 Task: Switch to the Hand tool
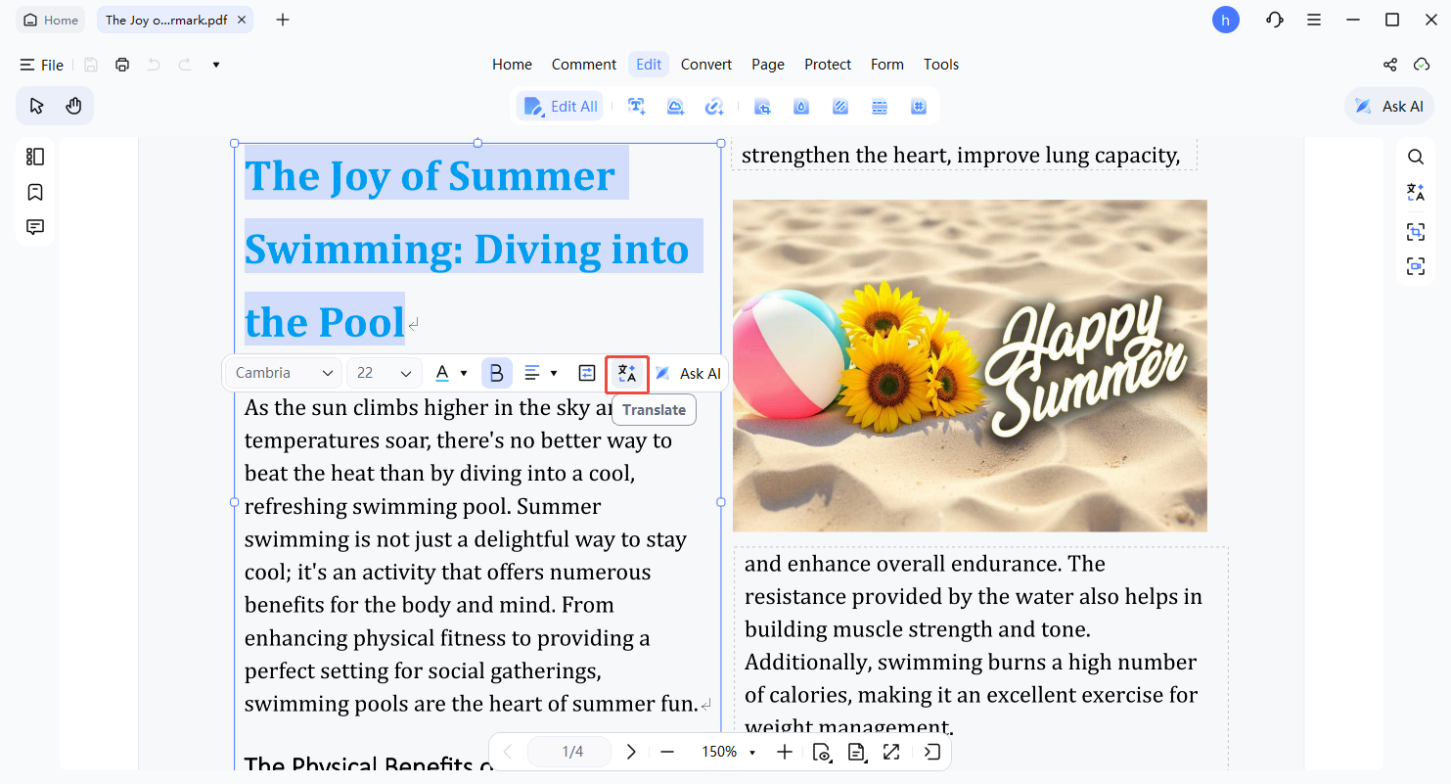[73, 106]
